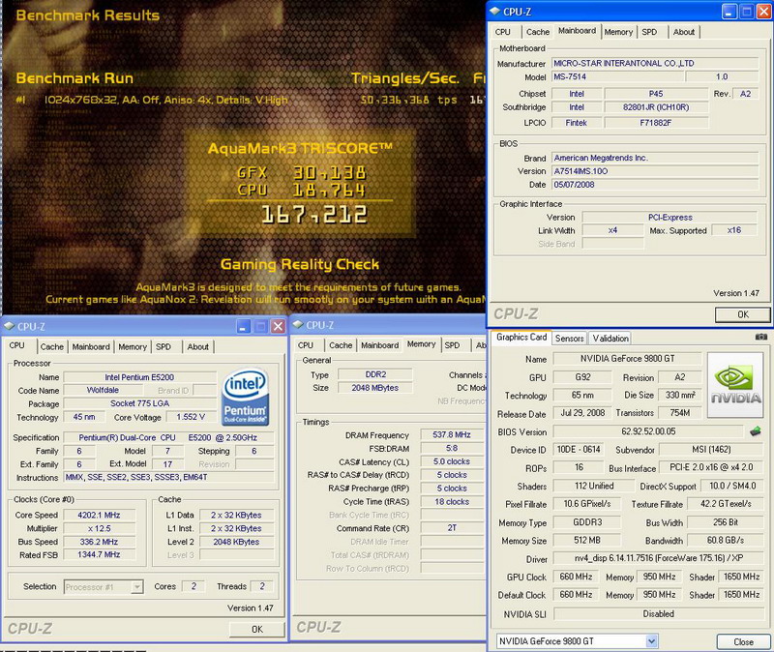Click the Rated FSB 1344.7 MHz value
This screenshot has width=774, height=652.
coord(99,554)
